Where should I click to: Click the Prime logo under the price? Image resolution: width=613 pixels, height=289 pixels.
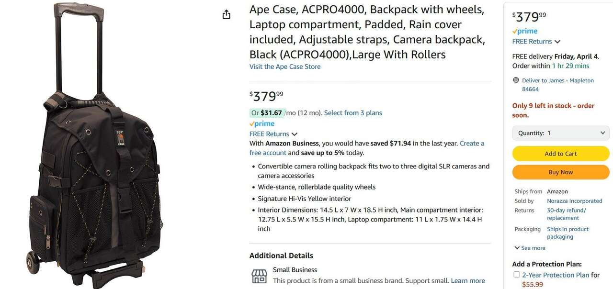click(262, 123)
